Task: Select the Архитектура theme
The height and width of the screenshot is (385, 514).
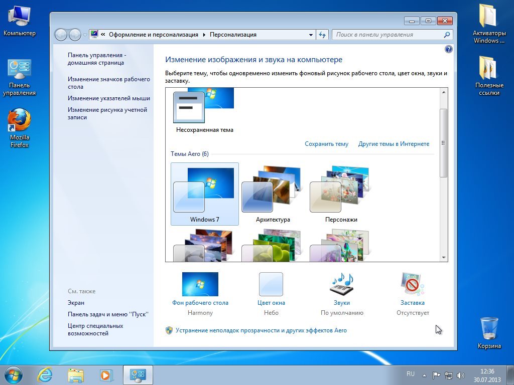Action: (273, 194)
